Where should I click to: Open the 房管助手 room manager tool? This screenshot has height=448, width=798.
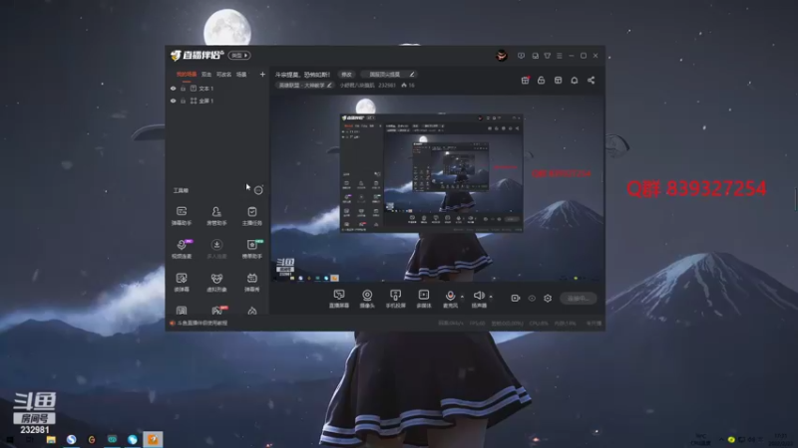coord(216,215)
